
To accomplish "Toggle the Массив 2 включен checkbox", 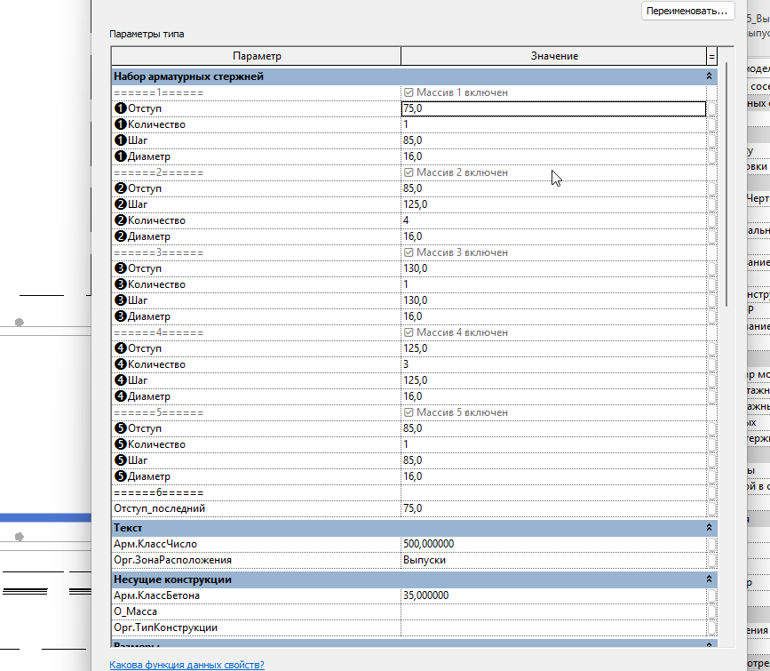I will pyautogui.click(x=409, y=172).
